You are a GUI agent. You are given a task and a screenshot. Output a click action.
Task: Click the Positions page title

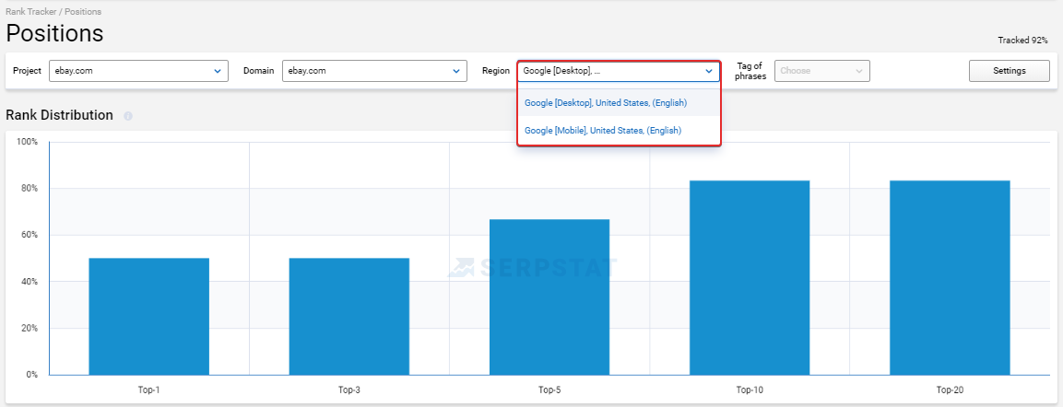[x=55, y=33]
